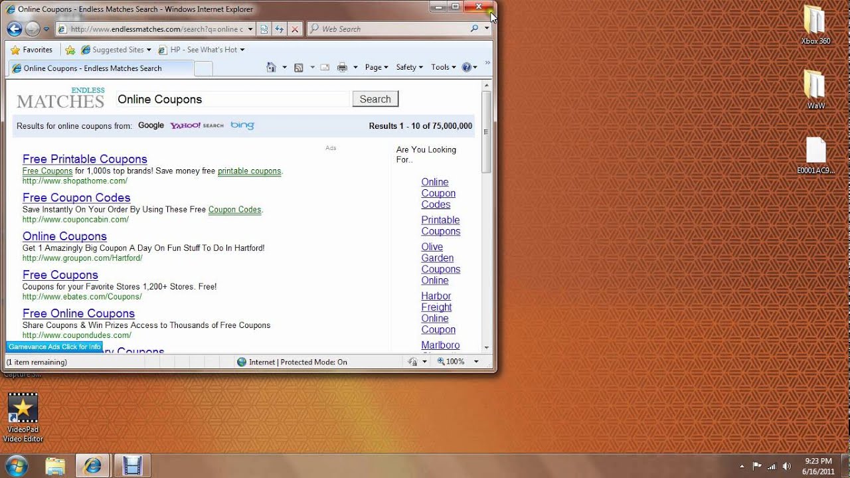Click the Web Search input box
Image resolution: width=850 pixels, height=478 pixels.
(x=392, y=29)
